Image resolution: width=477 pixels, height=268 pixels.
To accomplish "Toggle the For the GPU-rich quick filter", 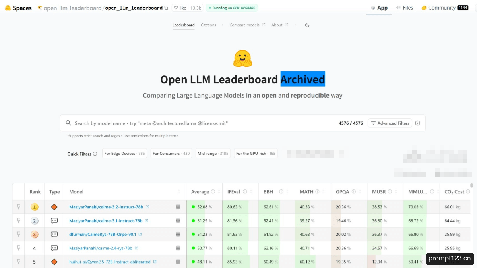I will (x=256, y=154).
